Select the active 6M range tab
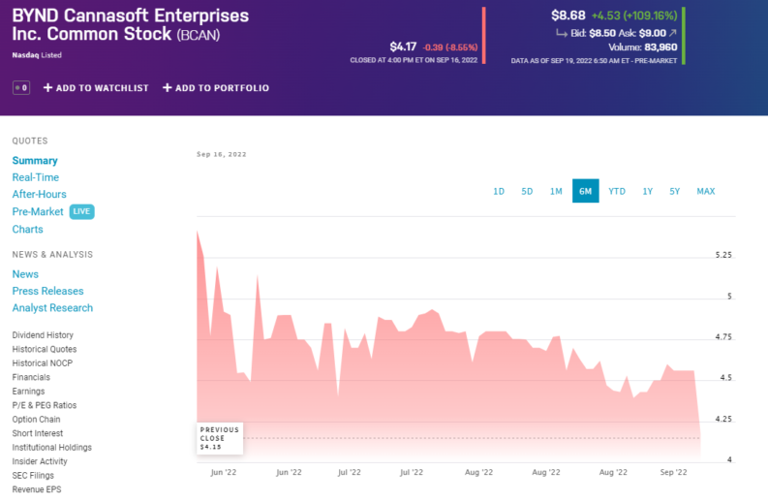Screen dimensions: 768x503 [585, 191]
